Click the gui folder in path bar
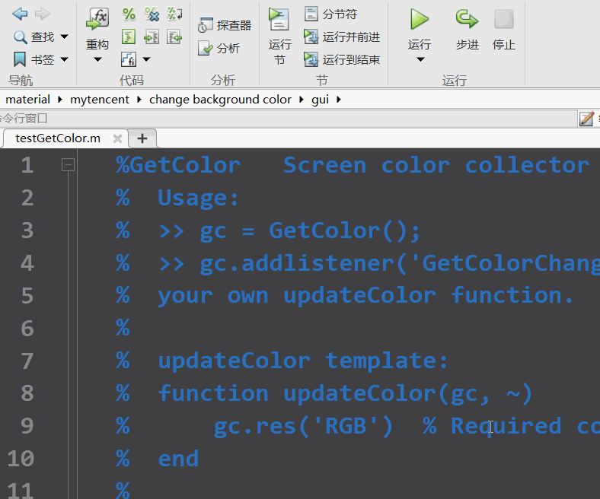The width and height of the screenshot is (600, 499). tap(320, 100)
